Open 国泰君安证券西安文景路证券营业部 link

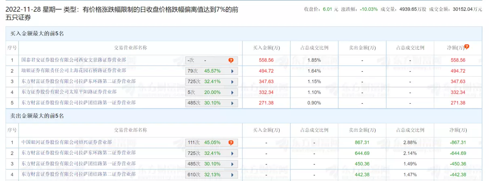pos(74,60)
